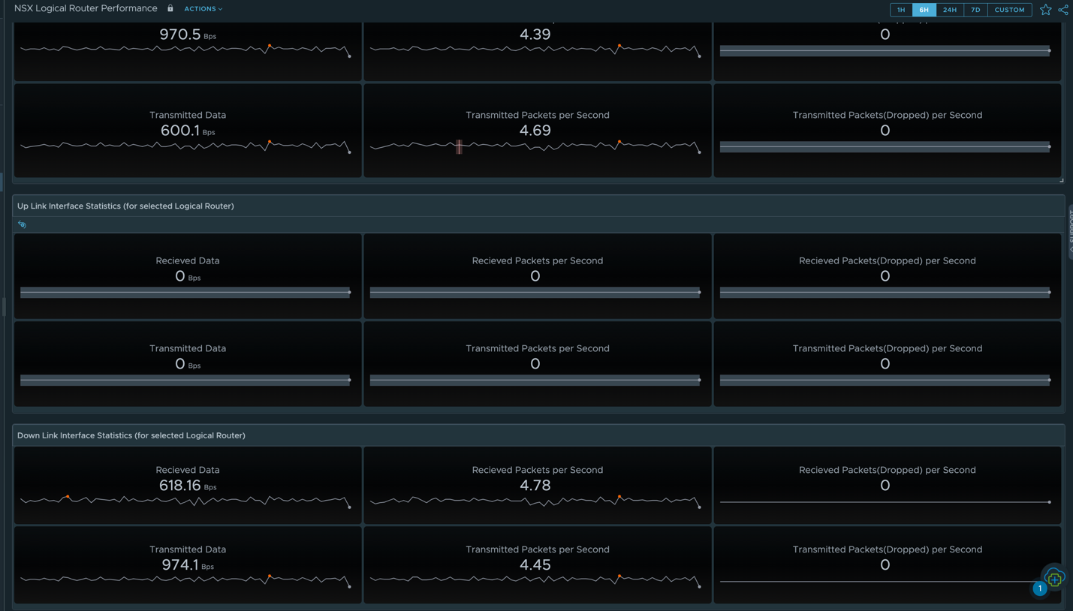Choose the 7D time range
The width and height of the screenshot is (1073, 611).
pos(975,10)
